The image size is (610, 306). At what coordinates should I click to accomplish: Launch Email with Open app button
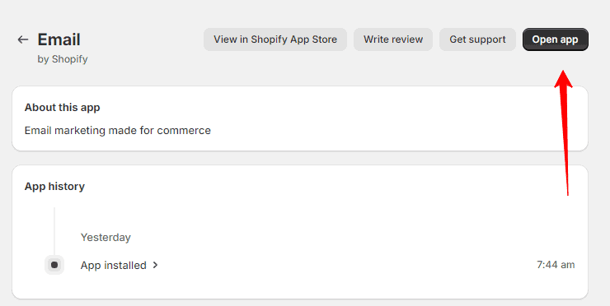tap(555, 39)
